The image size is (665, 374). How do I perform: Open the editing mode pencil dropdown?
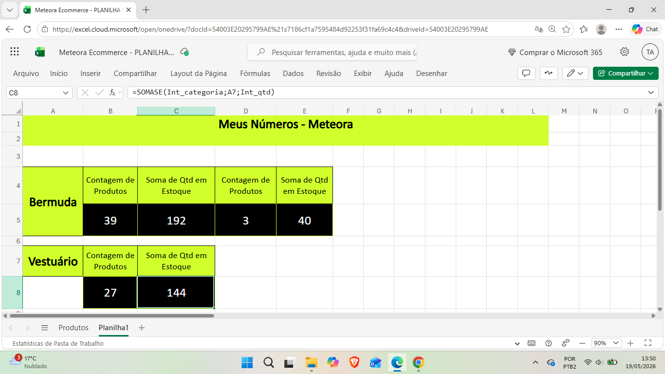coord(575,73)
